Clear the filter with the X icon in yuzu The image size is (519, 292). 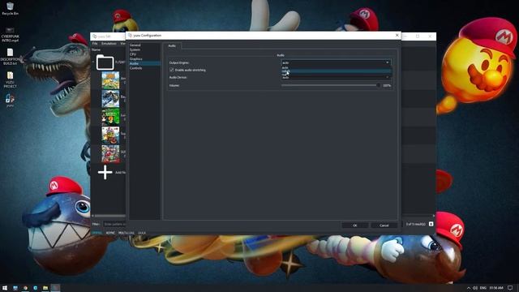coord(431,224)
